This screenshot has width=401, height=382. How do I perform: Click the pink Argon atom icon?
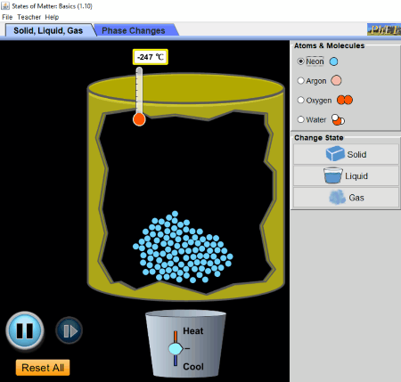tap(336, 80)
